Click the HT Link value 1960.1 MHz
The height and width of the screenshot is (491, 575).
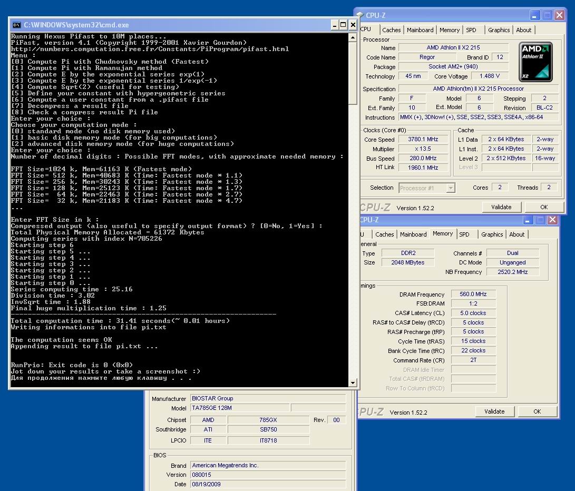(x=423, y=168)
